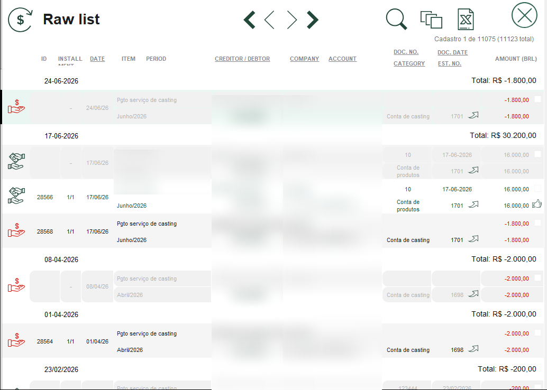Click the PERIOD column header
Viewport: 547px width, 390px height.
(156, 59)
